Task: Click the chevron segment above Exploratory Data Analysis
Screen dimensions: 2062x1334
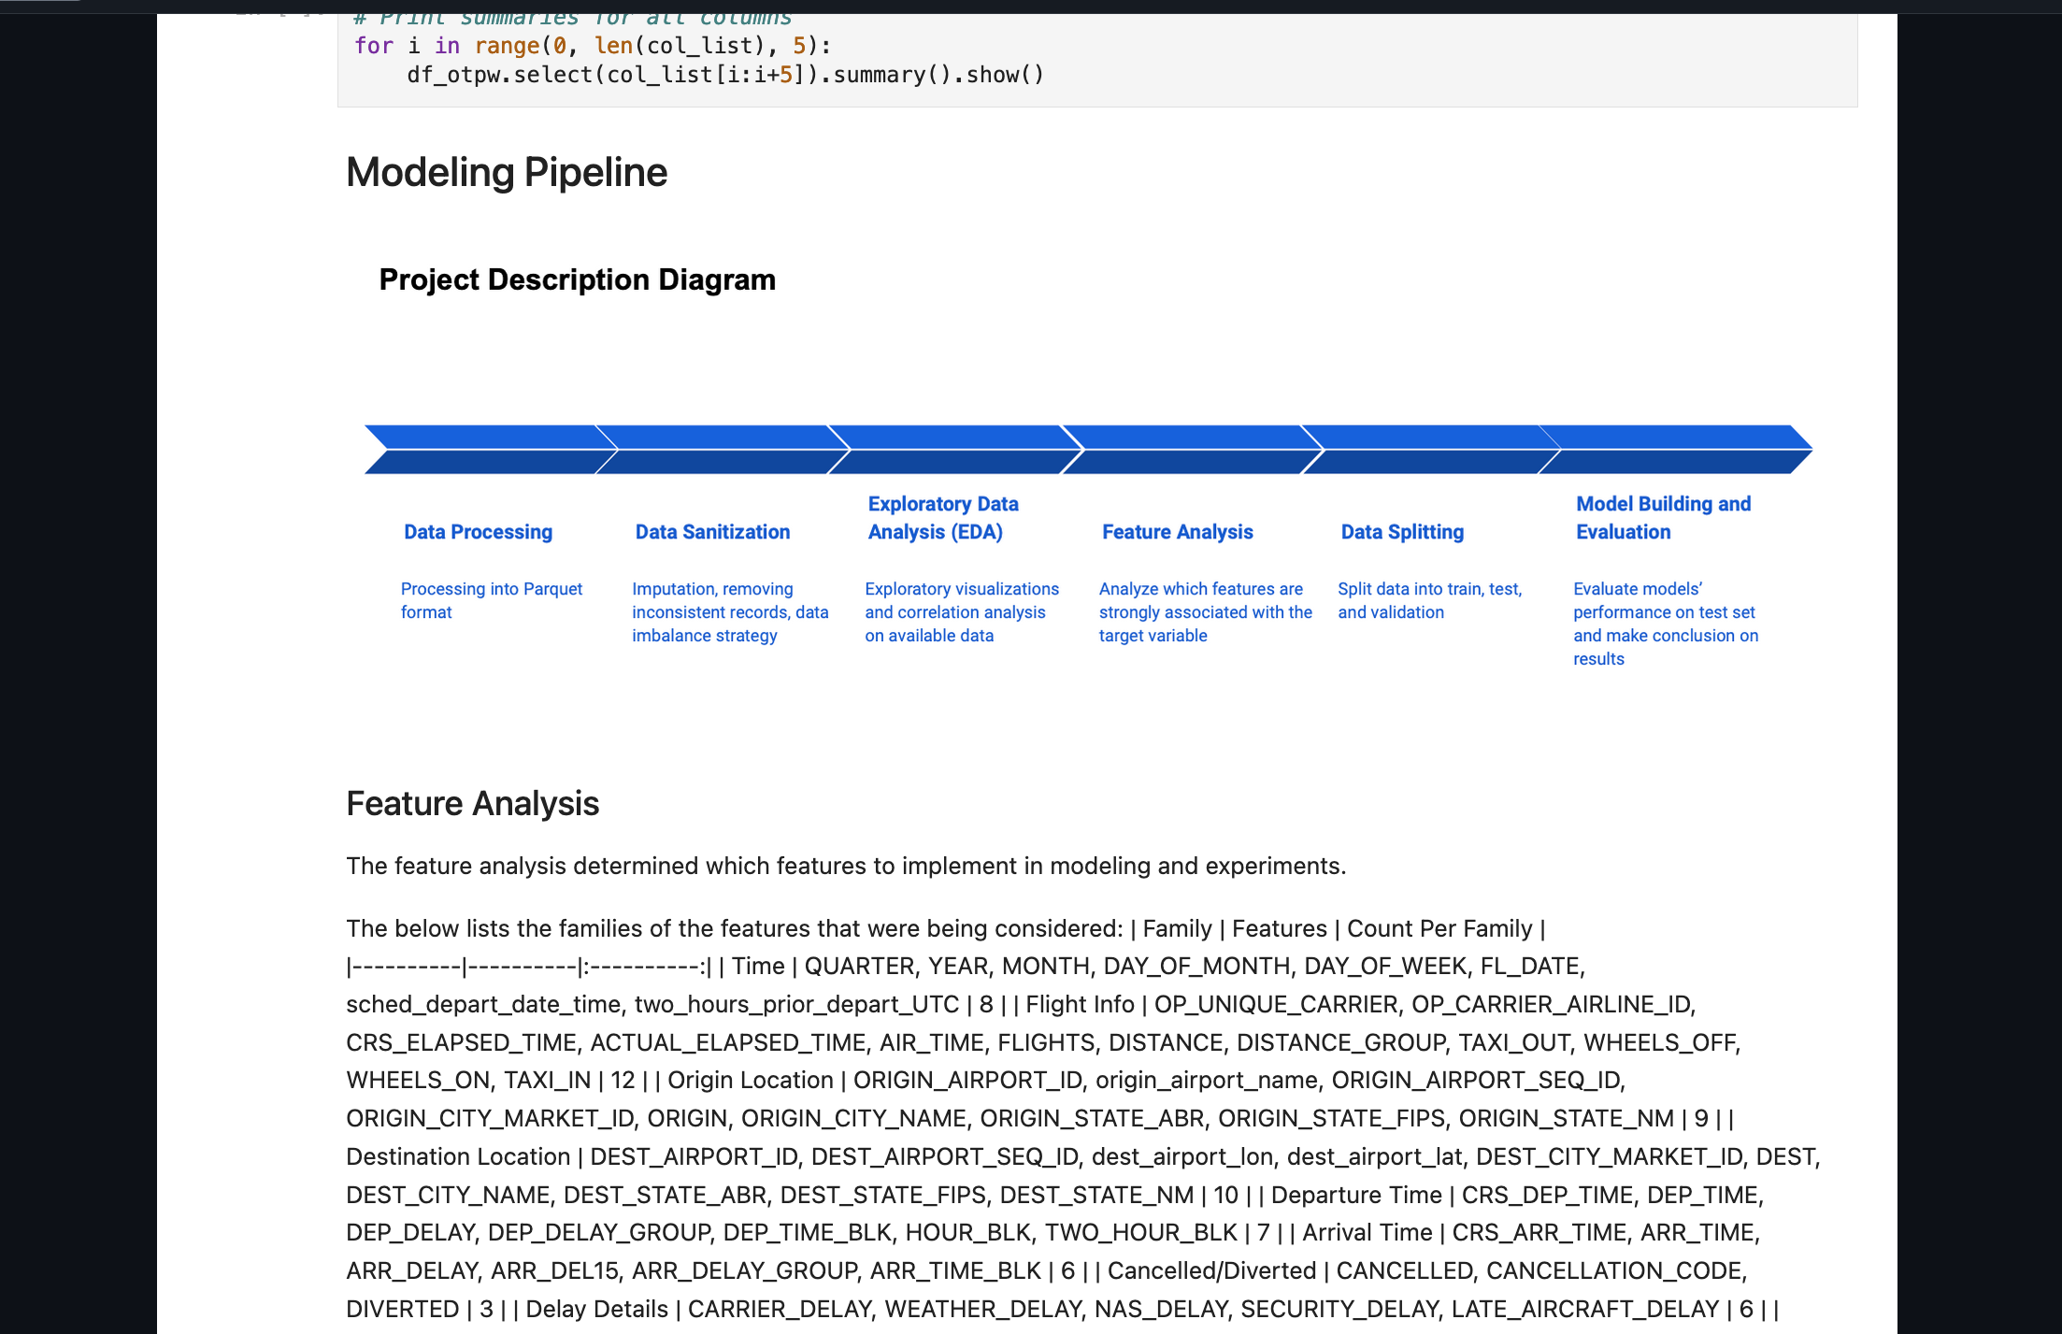Action: pos(953,450)
